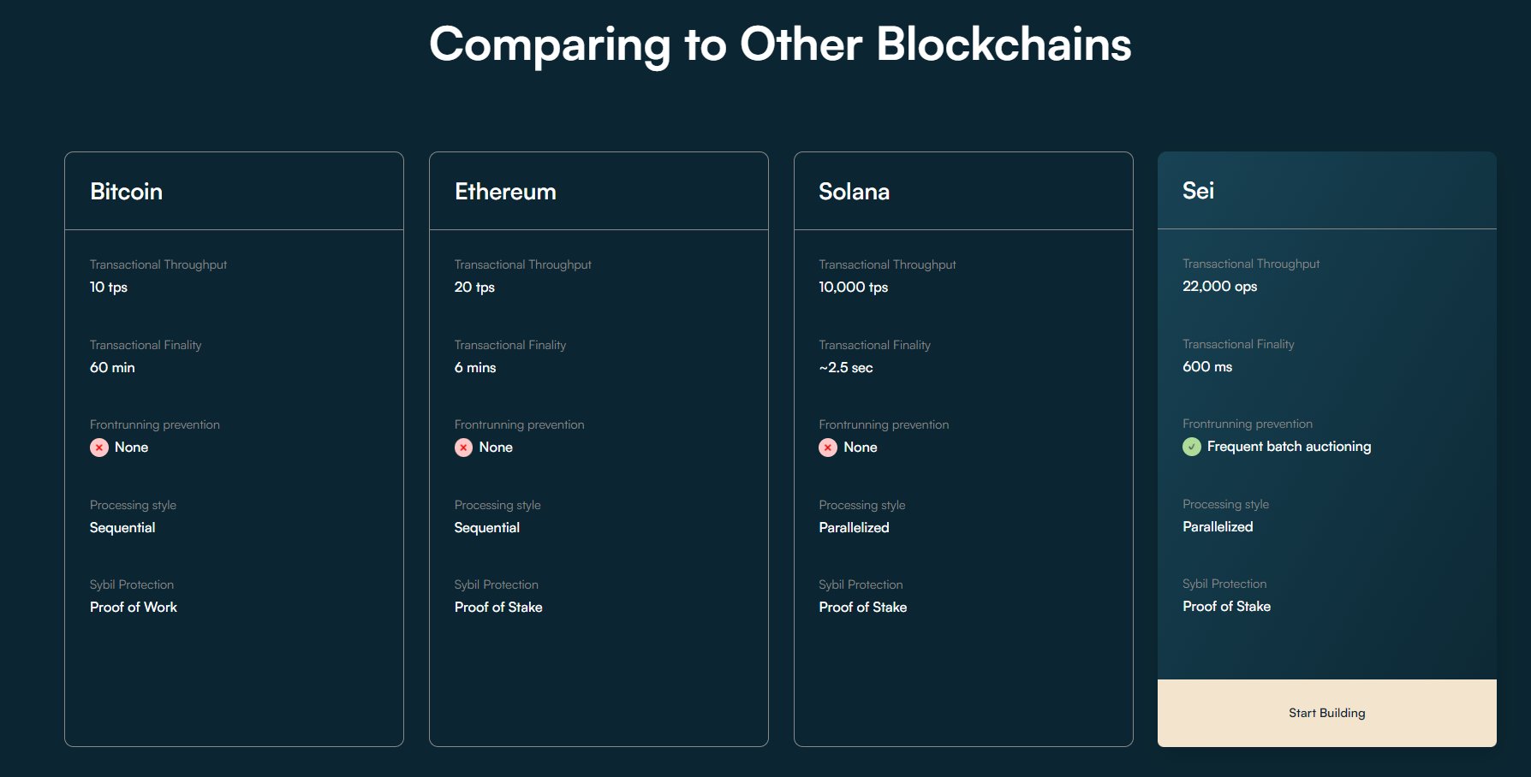Viewport: 1531px width, 777px height.
Task: Click Sei's 22,000 ops throughput value
Action: 1219,287
